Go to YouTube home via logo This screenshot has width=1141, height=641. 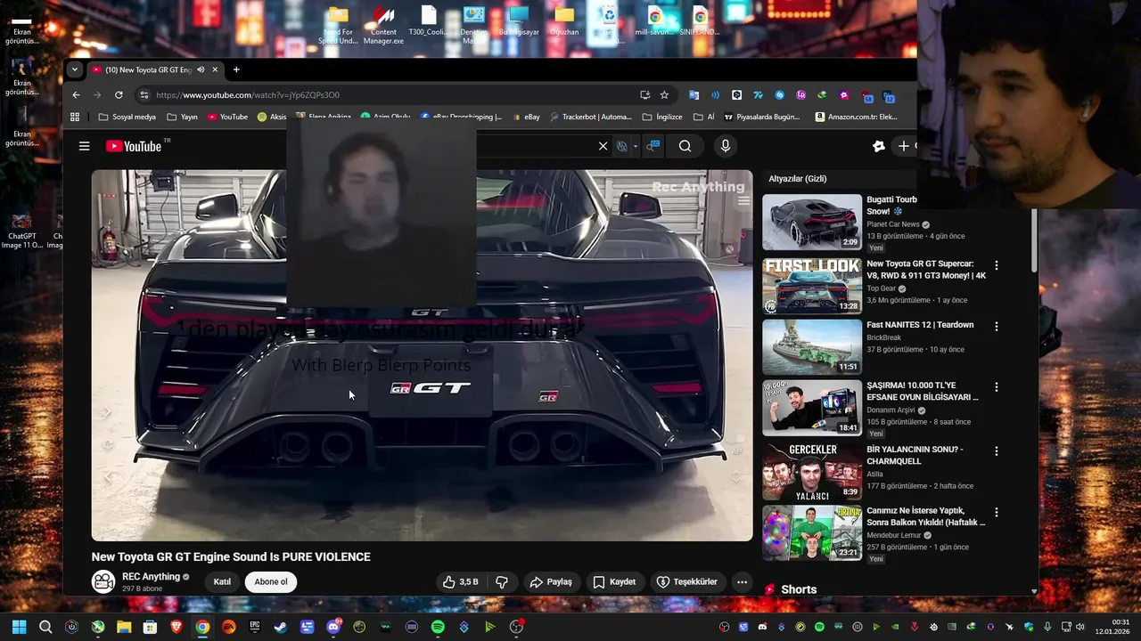(x=134, y=146)
